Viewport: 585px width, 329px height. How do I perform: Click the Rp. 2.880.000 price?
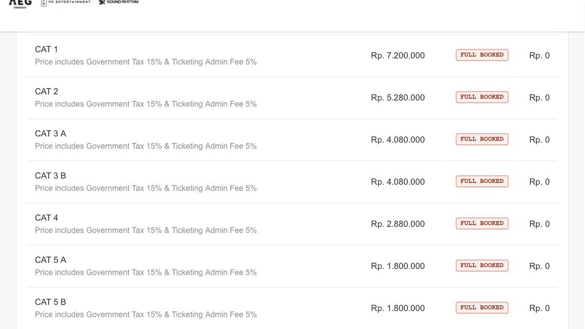[x=398, y=224]
